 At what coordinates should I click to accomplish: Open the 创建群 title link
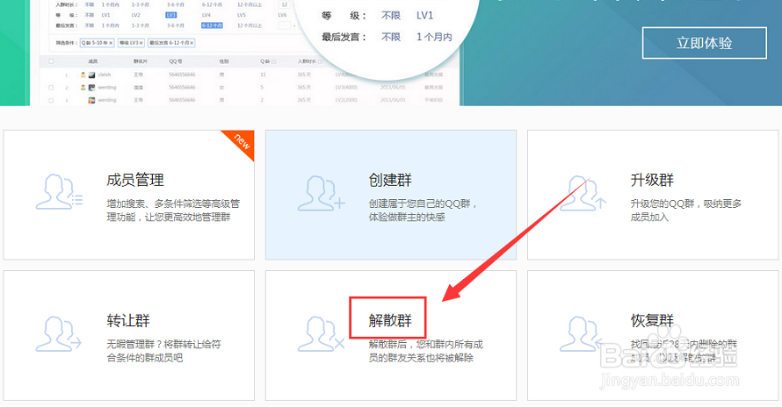[x=390, y=180]
